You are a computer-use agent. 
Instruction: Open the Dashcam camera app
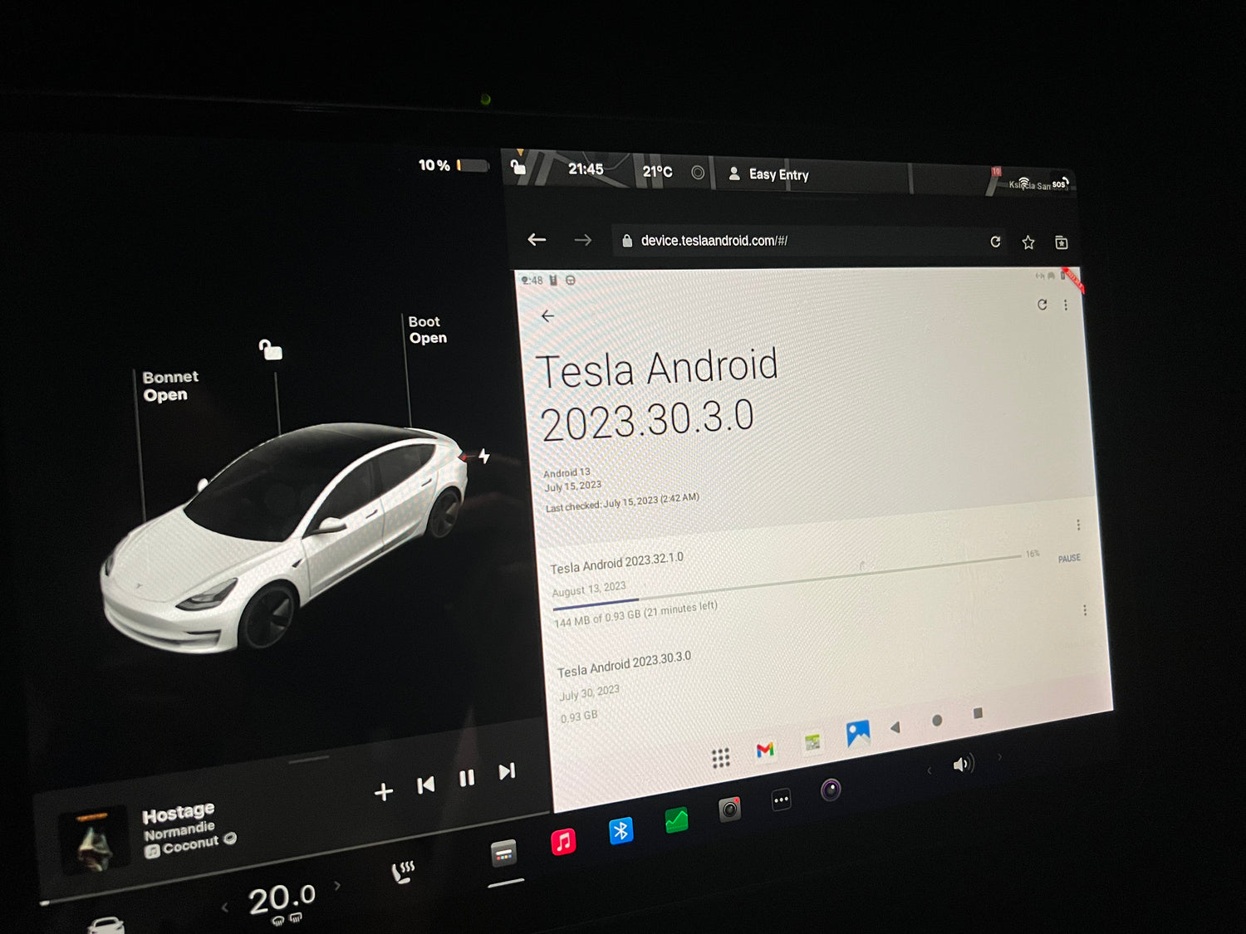point(729,809)
